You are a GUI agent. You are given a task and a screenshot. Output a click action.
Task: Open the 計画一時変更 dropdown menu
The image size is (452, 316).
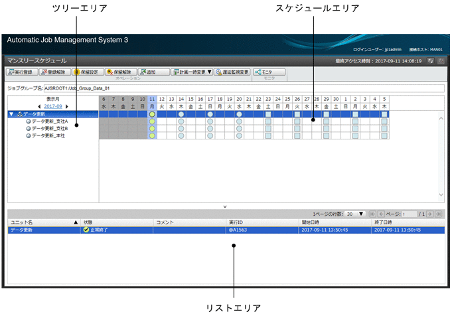click(x=192, y=72)
